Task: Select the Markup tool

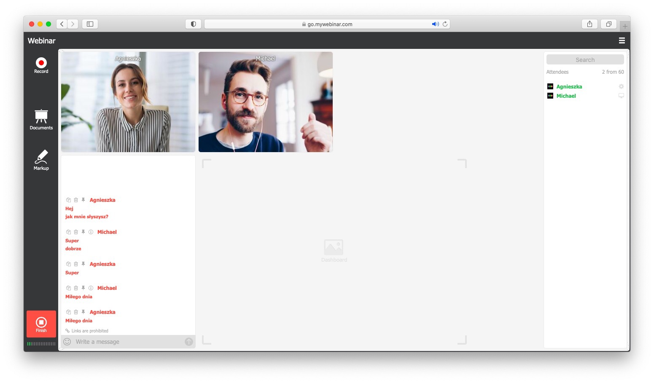Action: click(41, 160)
